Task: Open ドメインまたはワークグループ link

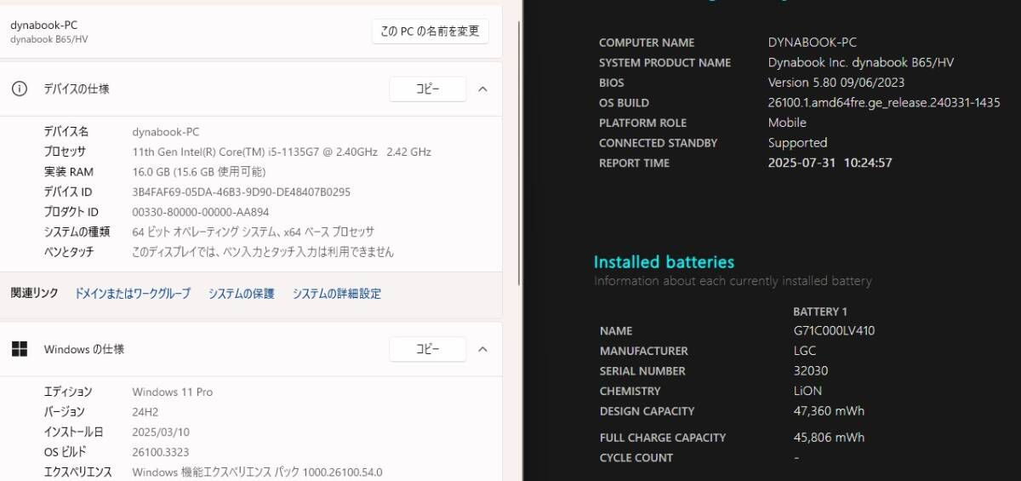Action: tap(133, 294)
